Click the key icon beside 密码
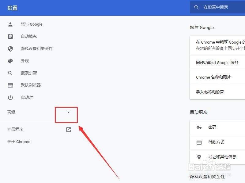The image size is (245, 183). [199, 127]
